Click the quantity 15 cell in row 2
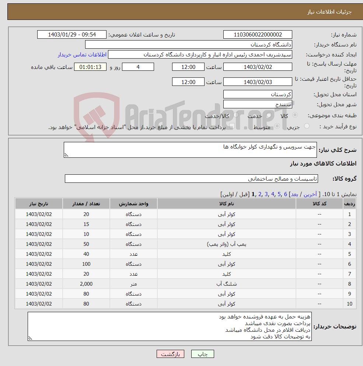Screen dimensions: 363x366 coord(86,224)
